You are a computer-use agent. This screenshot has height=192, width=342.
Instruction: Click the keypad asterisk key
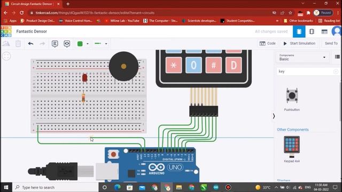173,65
